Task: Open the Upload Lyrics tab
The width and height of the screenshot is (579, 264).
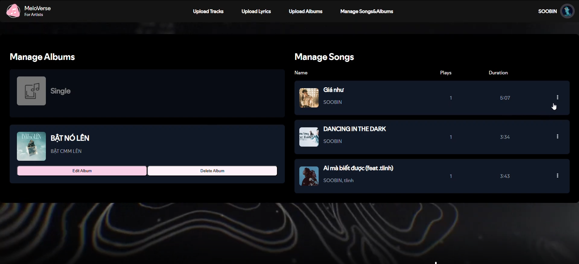Action: pos(256,11)
